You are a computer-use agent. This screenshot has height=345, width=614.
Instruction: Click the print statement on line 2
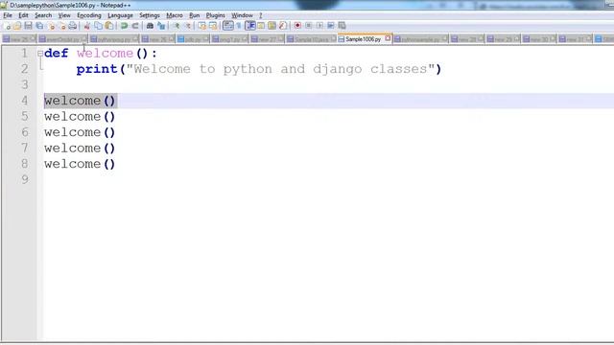tap(259, 69)
